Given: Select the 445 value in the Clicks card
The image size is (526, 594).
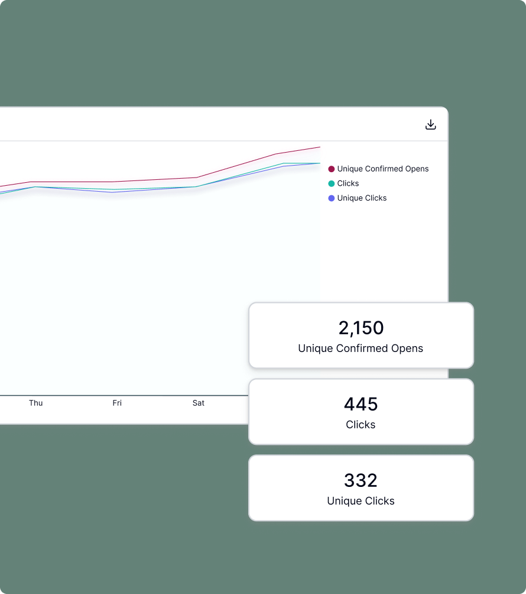Looking at the screenshot, I should (361, 404).
